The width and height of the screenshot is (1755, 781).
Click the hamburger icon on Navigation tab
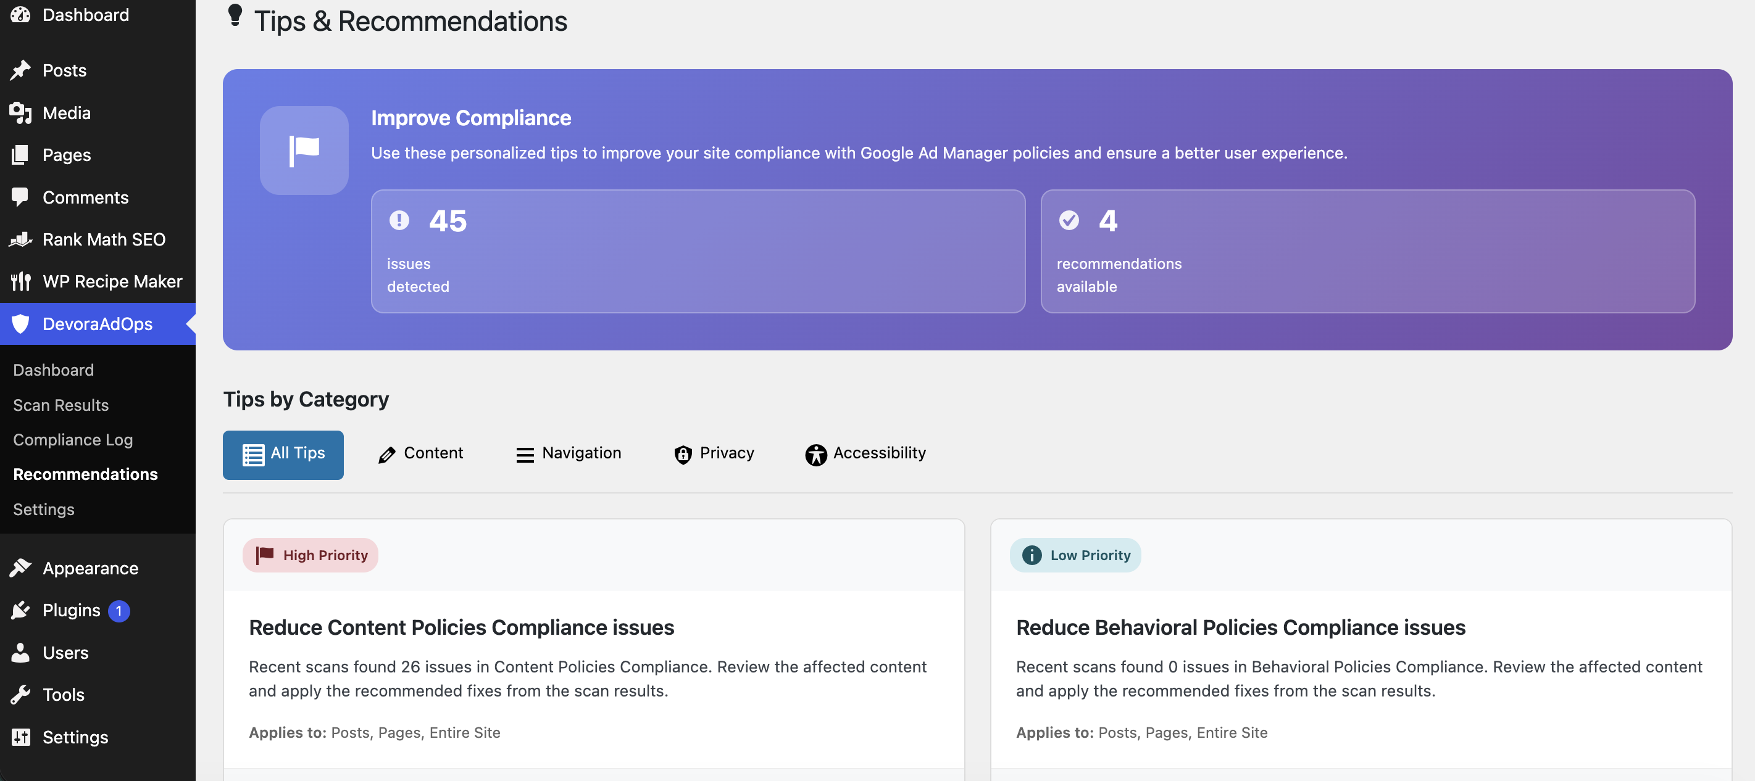pyautogui.click(x=525, y=455)
